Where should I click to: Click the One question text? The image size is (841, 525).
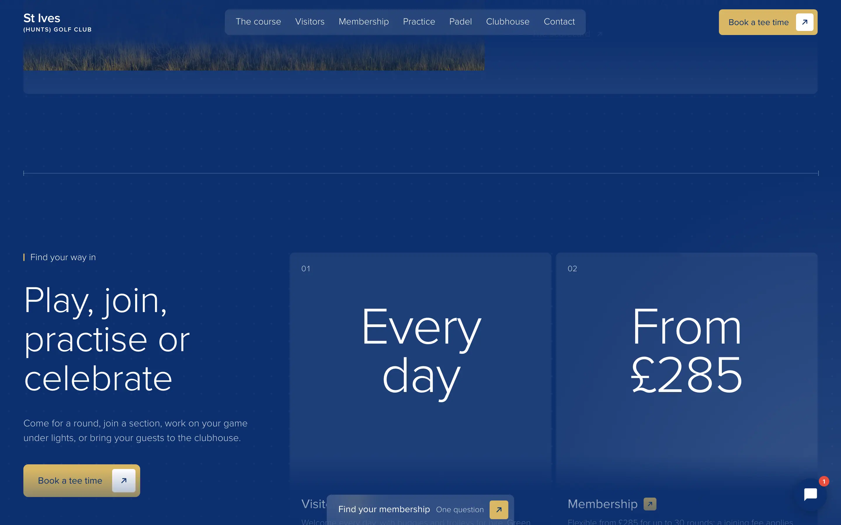pos(460,509)
